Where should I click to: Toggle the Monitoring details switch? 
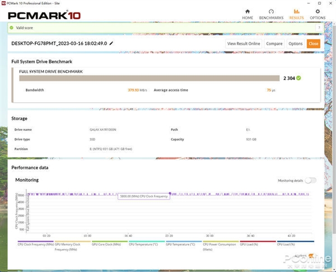(x=311, y=180)
